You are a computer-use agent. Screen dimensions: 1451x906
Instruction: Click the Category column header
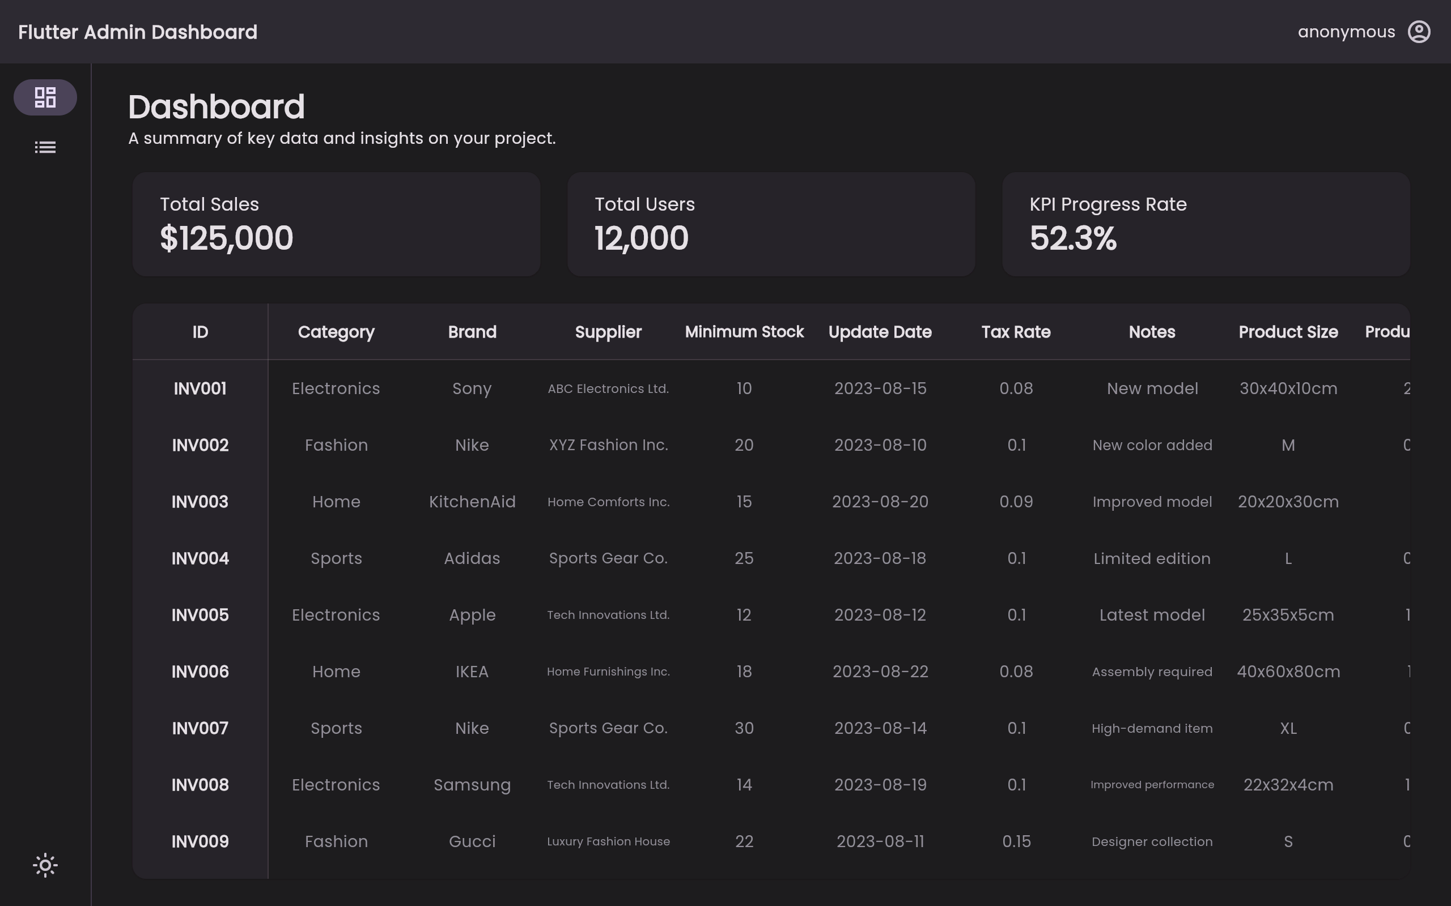pos(336,332)
